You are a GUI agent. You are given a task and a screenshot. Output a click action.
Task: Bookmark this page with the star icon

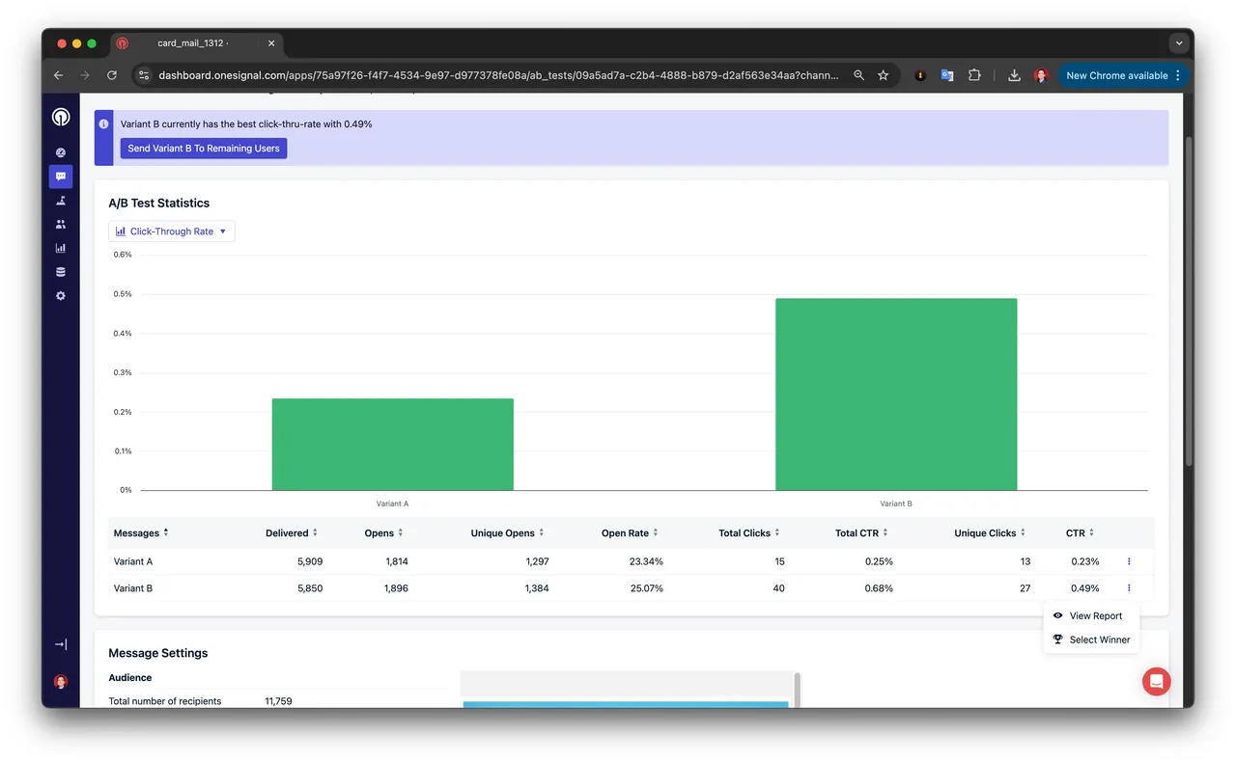click(x=883, y=75)
